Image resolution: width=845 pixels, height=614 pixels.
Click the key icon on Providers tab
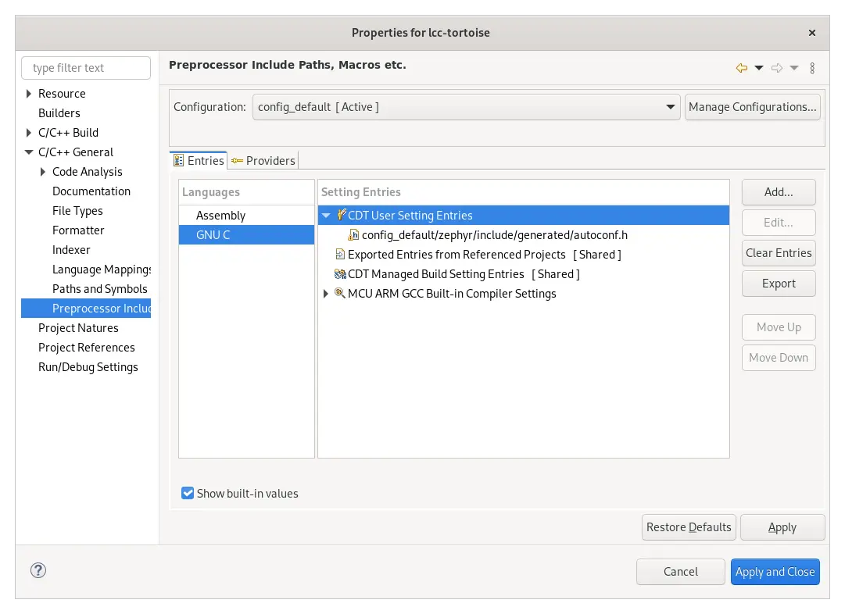click(236, 160)
